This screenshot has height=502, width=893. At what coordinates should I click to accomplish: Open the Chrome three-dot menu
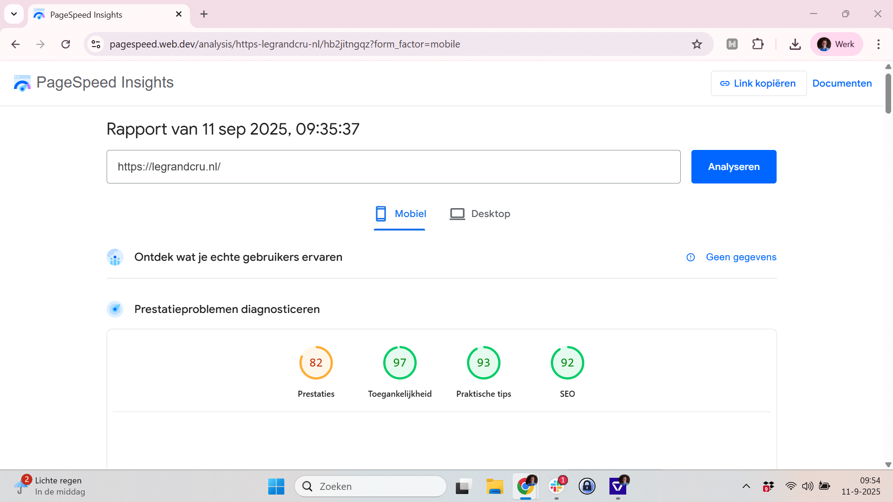click(878, 44)
